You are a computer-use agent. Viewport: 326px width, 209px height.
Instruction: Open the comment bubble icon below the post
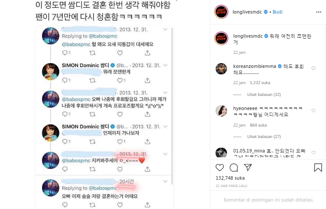click(x=234, y=168)
